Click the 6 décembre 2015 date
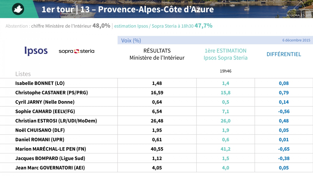This screenshot has width=313, height=176. coord(296,40)
